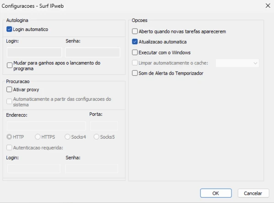
Task: Click the proxy Login field at the bottom
Action: [x=34, y=168]
